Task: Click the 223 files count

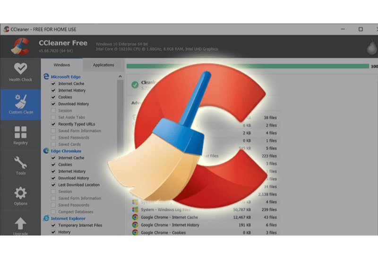Action: point(269,156)
